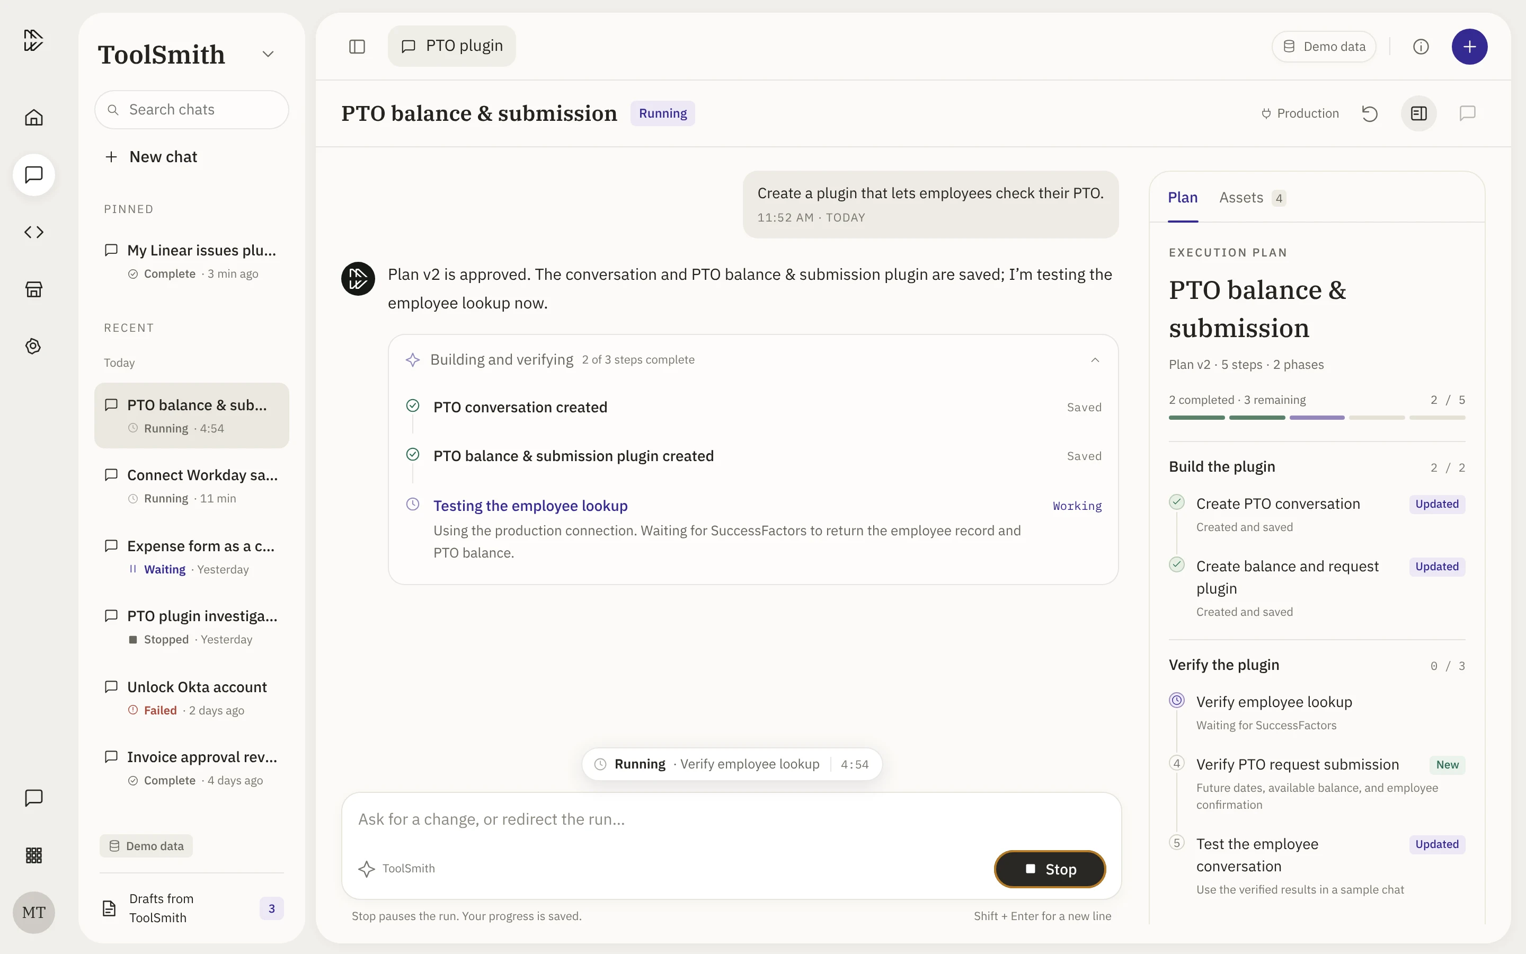Viewport: 1526px width, 954px height.
Task: Open Drafts from ToolSmith
Action: [191, 908]
